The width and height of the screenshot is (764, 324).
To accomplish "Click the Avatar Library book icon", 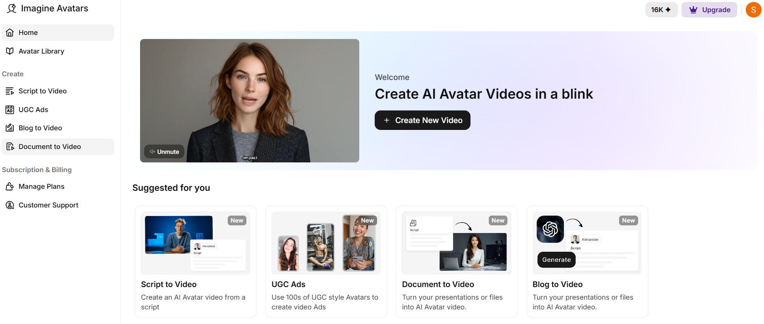I will pyautogui.click(x=10, y=51).
